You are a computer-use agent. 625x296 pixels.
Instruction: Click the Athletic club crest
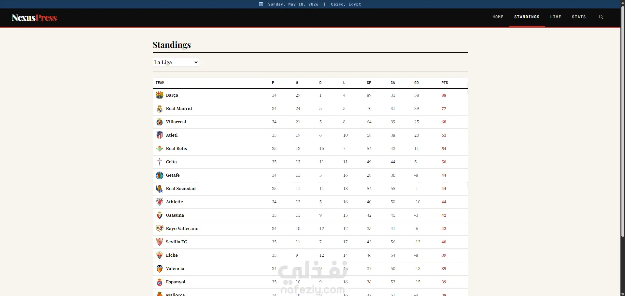pos(160,202)
